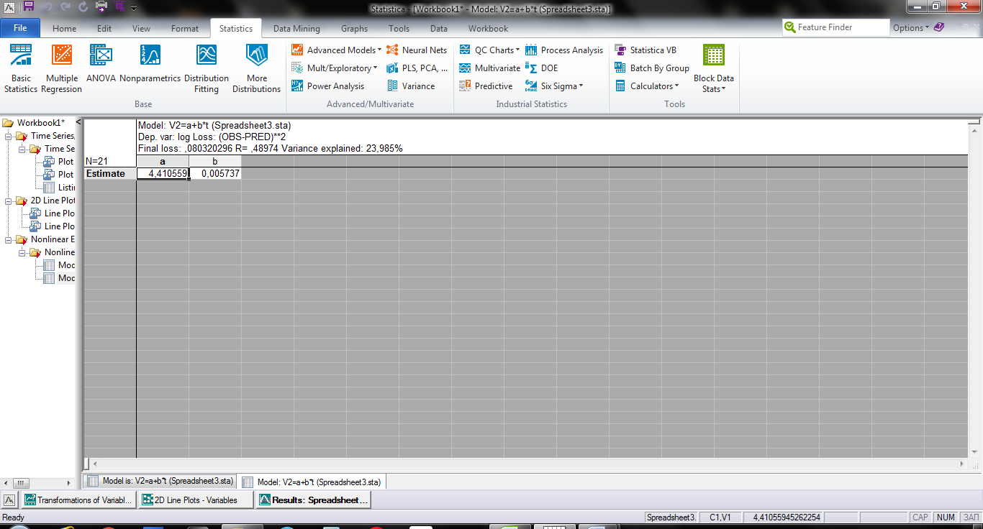Open DOE experimental design

coord(541,68)
